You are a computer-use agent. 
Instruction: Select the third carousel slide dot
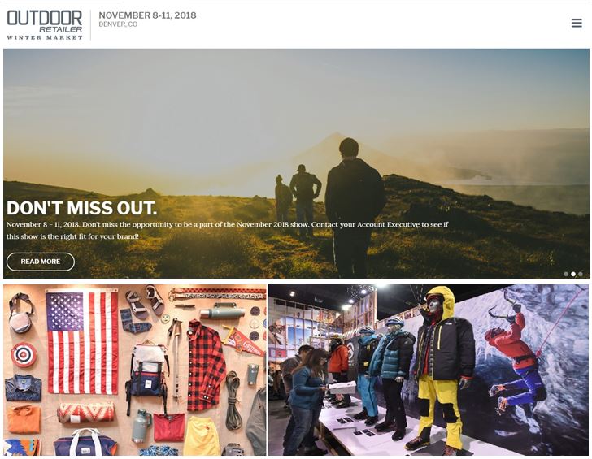(x=581, y=275)
